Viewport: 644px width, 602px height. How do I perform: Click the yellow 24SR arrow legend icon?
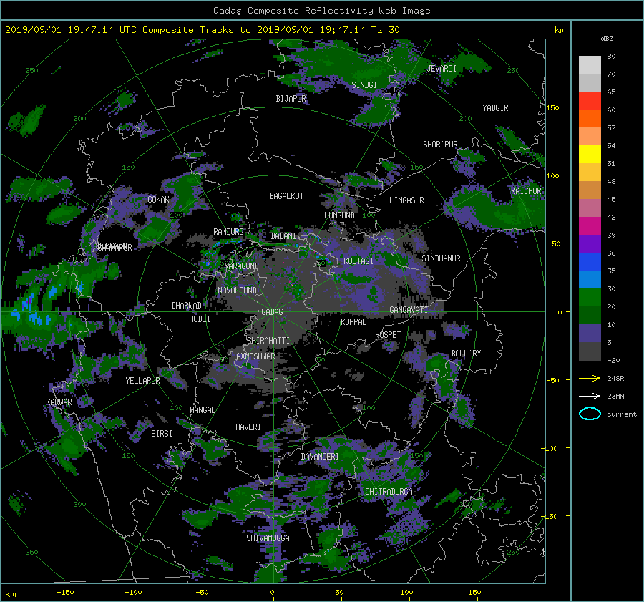(x=590, y=378)
